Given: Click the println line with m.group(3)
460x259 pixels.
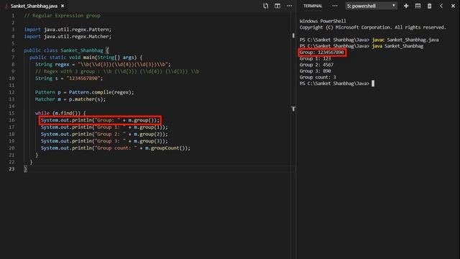Looking at the screenshot, I should point(104,141).
